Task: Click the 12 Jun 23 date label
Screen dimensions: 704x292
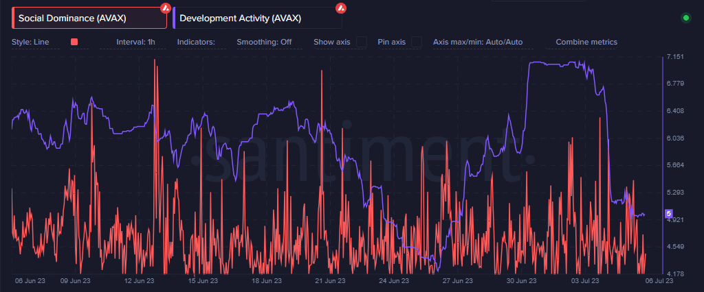Action: click(x=140, y=281)
